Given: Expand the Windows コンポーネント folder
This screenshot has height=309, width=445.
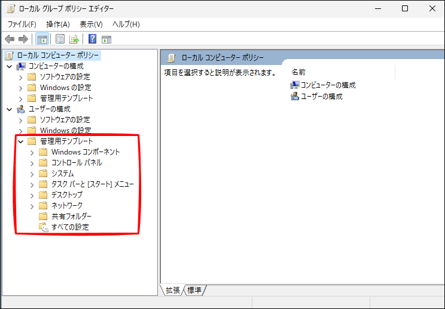Looking at the screenshot, I should (32, 152).
